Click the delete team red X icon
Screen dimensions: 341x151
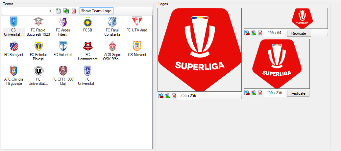click(x=74, y=11)
